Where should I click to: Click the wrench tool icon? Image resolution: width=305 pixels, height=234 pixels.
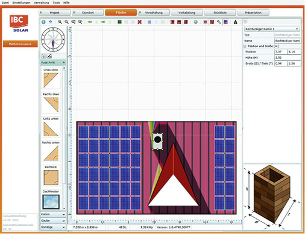click(219, 22)
